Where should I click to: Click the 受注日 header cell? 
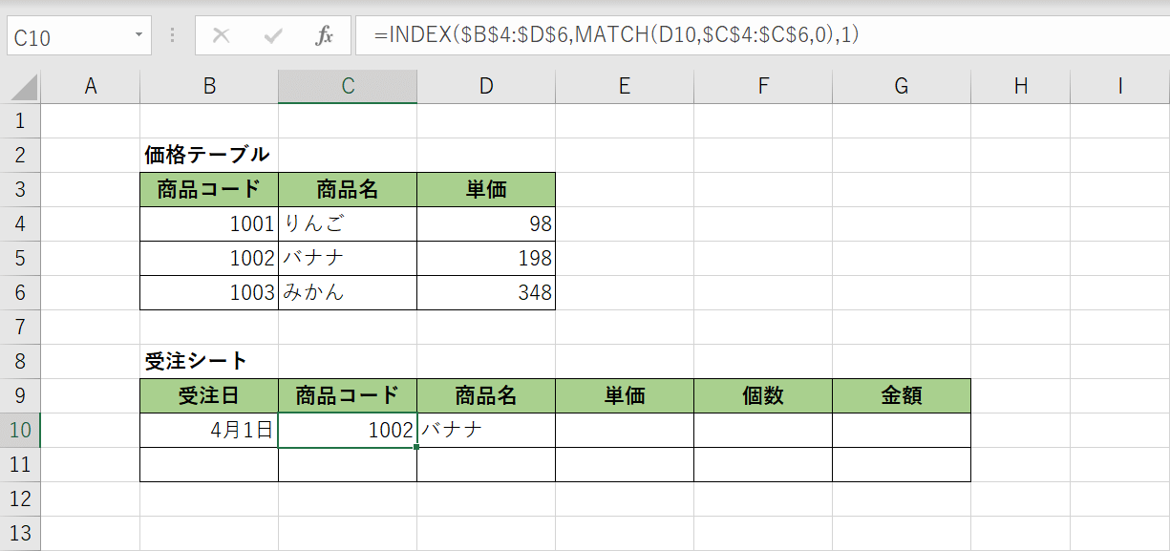point(209,395)
